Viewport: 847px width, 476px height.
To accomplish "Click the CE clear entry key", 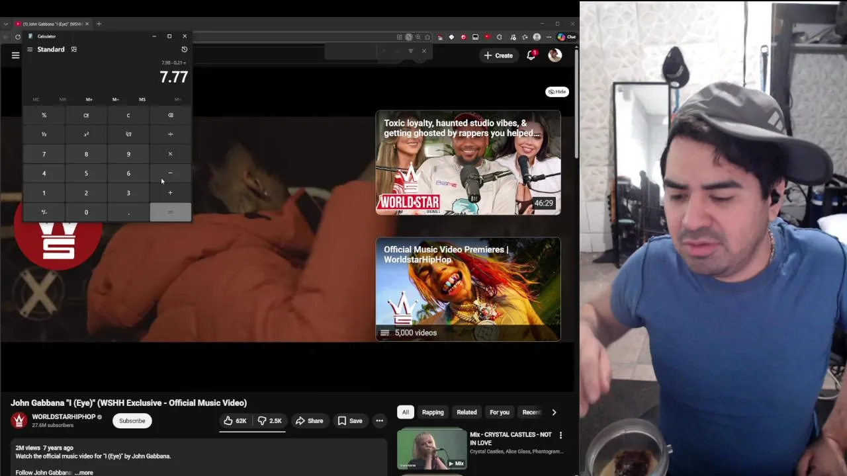I will pos(86,115).
